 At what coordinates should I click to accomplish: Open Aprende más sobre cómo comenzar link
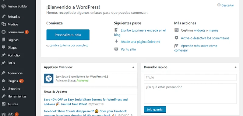[x=195, y=48]
